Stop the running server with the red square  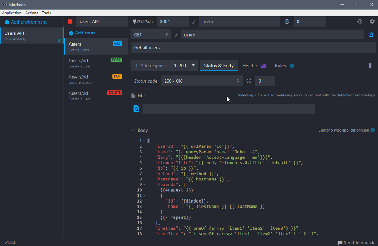(x=70, y=21)
